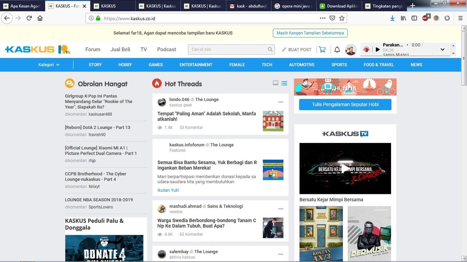Open the Kostan AX/3 thumbnail
The width and height of the screenshot is (467, 262).
[x=321, y=234]
